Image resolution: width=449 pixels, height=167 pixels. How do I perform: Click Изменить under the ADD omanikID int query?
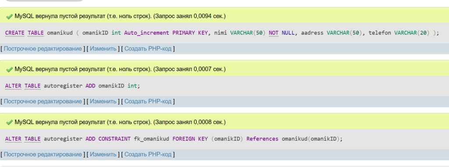coord(103,101)
